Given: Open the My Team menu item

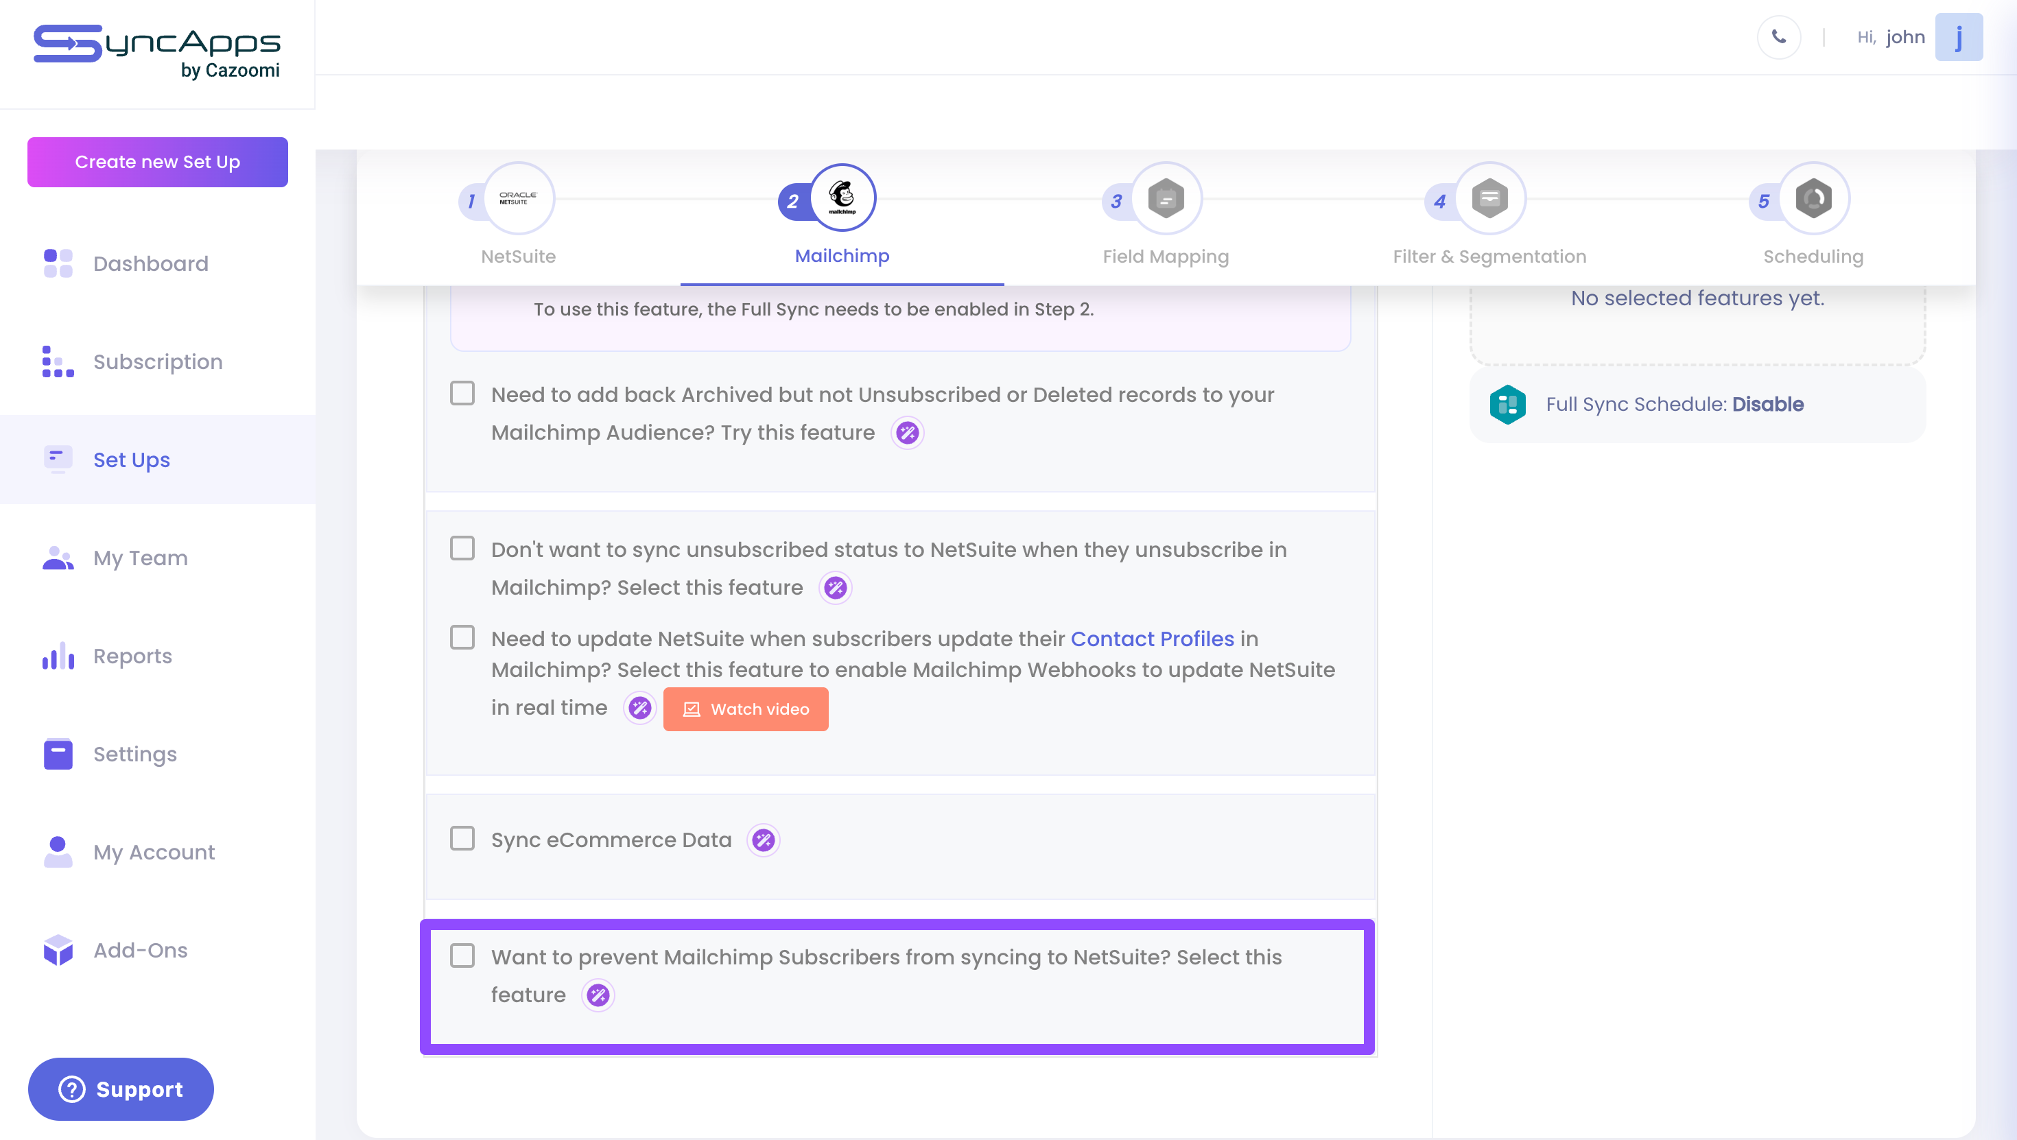Looking at the screenshot, I should pyautogui.click(x=140, y=558).
